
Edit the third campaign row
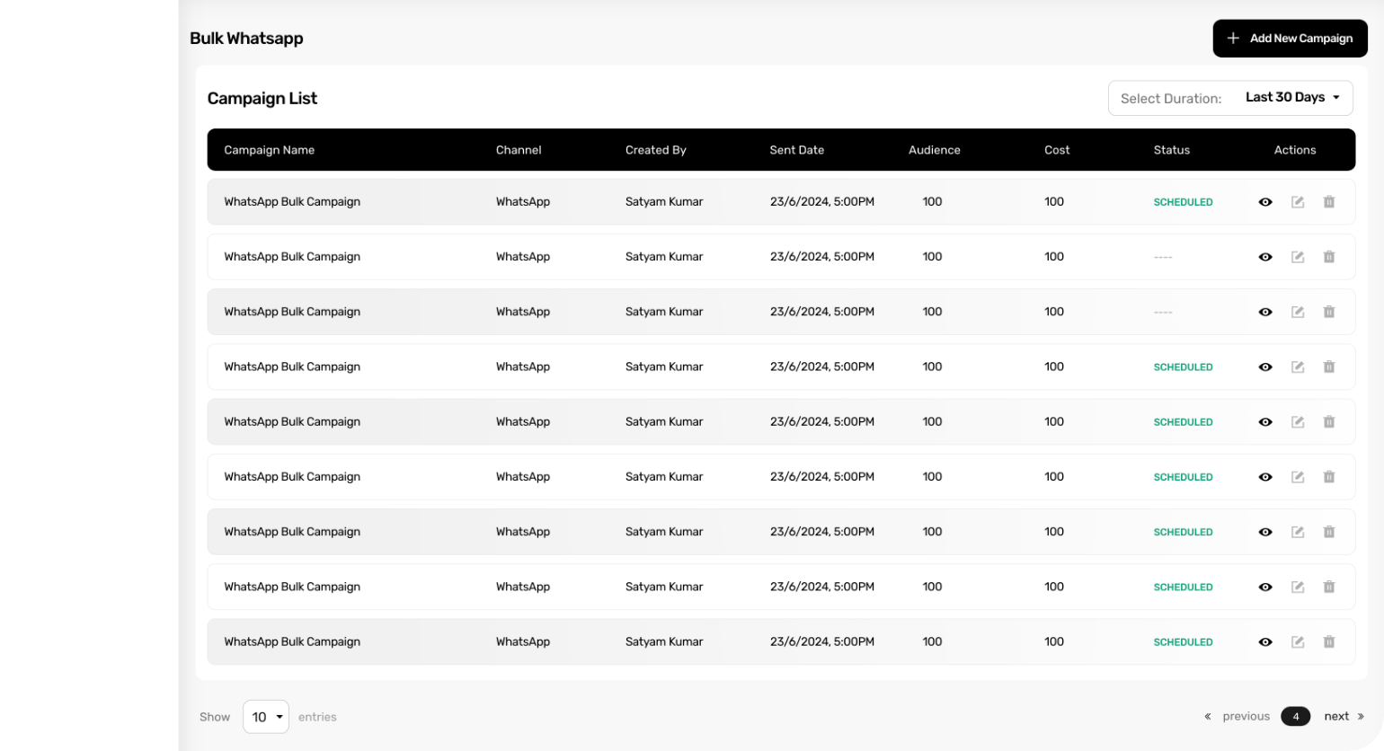(x=1298, y=312)
